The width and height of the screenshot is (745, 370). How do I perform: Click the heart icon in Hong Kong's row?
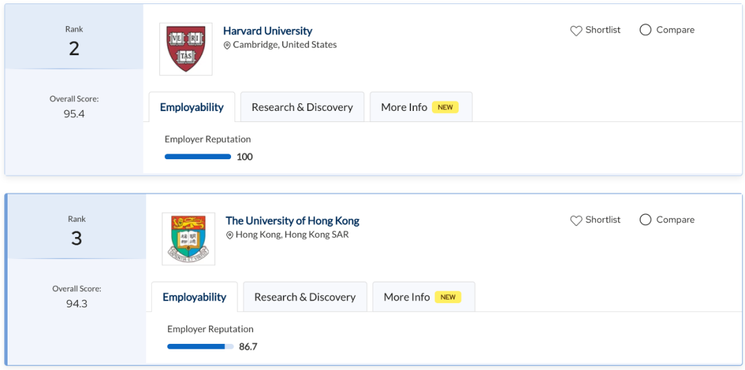click(x=576, y=220)
